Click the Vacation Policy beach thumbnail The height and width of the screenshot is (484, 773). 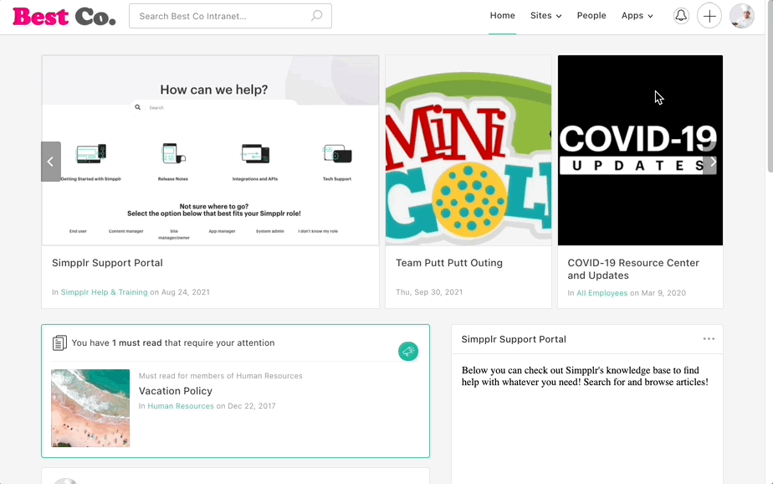[90, 408]
